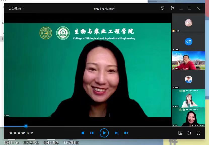Close the QQ影音 player
209x145 pixels.
[198, 8]
